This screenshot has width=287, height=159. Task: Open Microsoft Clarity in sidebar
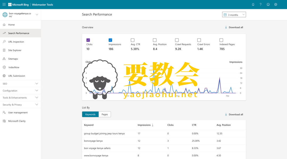point(20,121)
